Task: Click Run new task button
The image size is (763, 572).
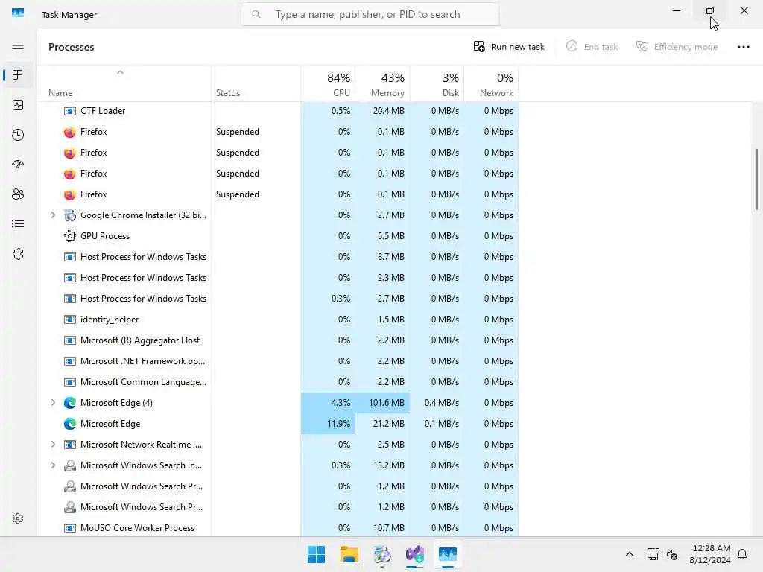Action: pos(509,47)
